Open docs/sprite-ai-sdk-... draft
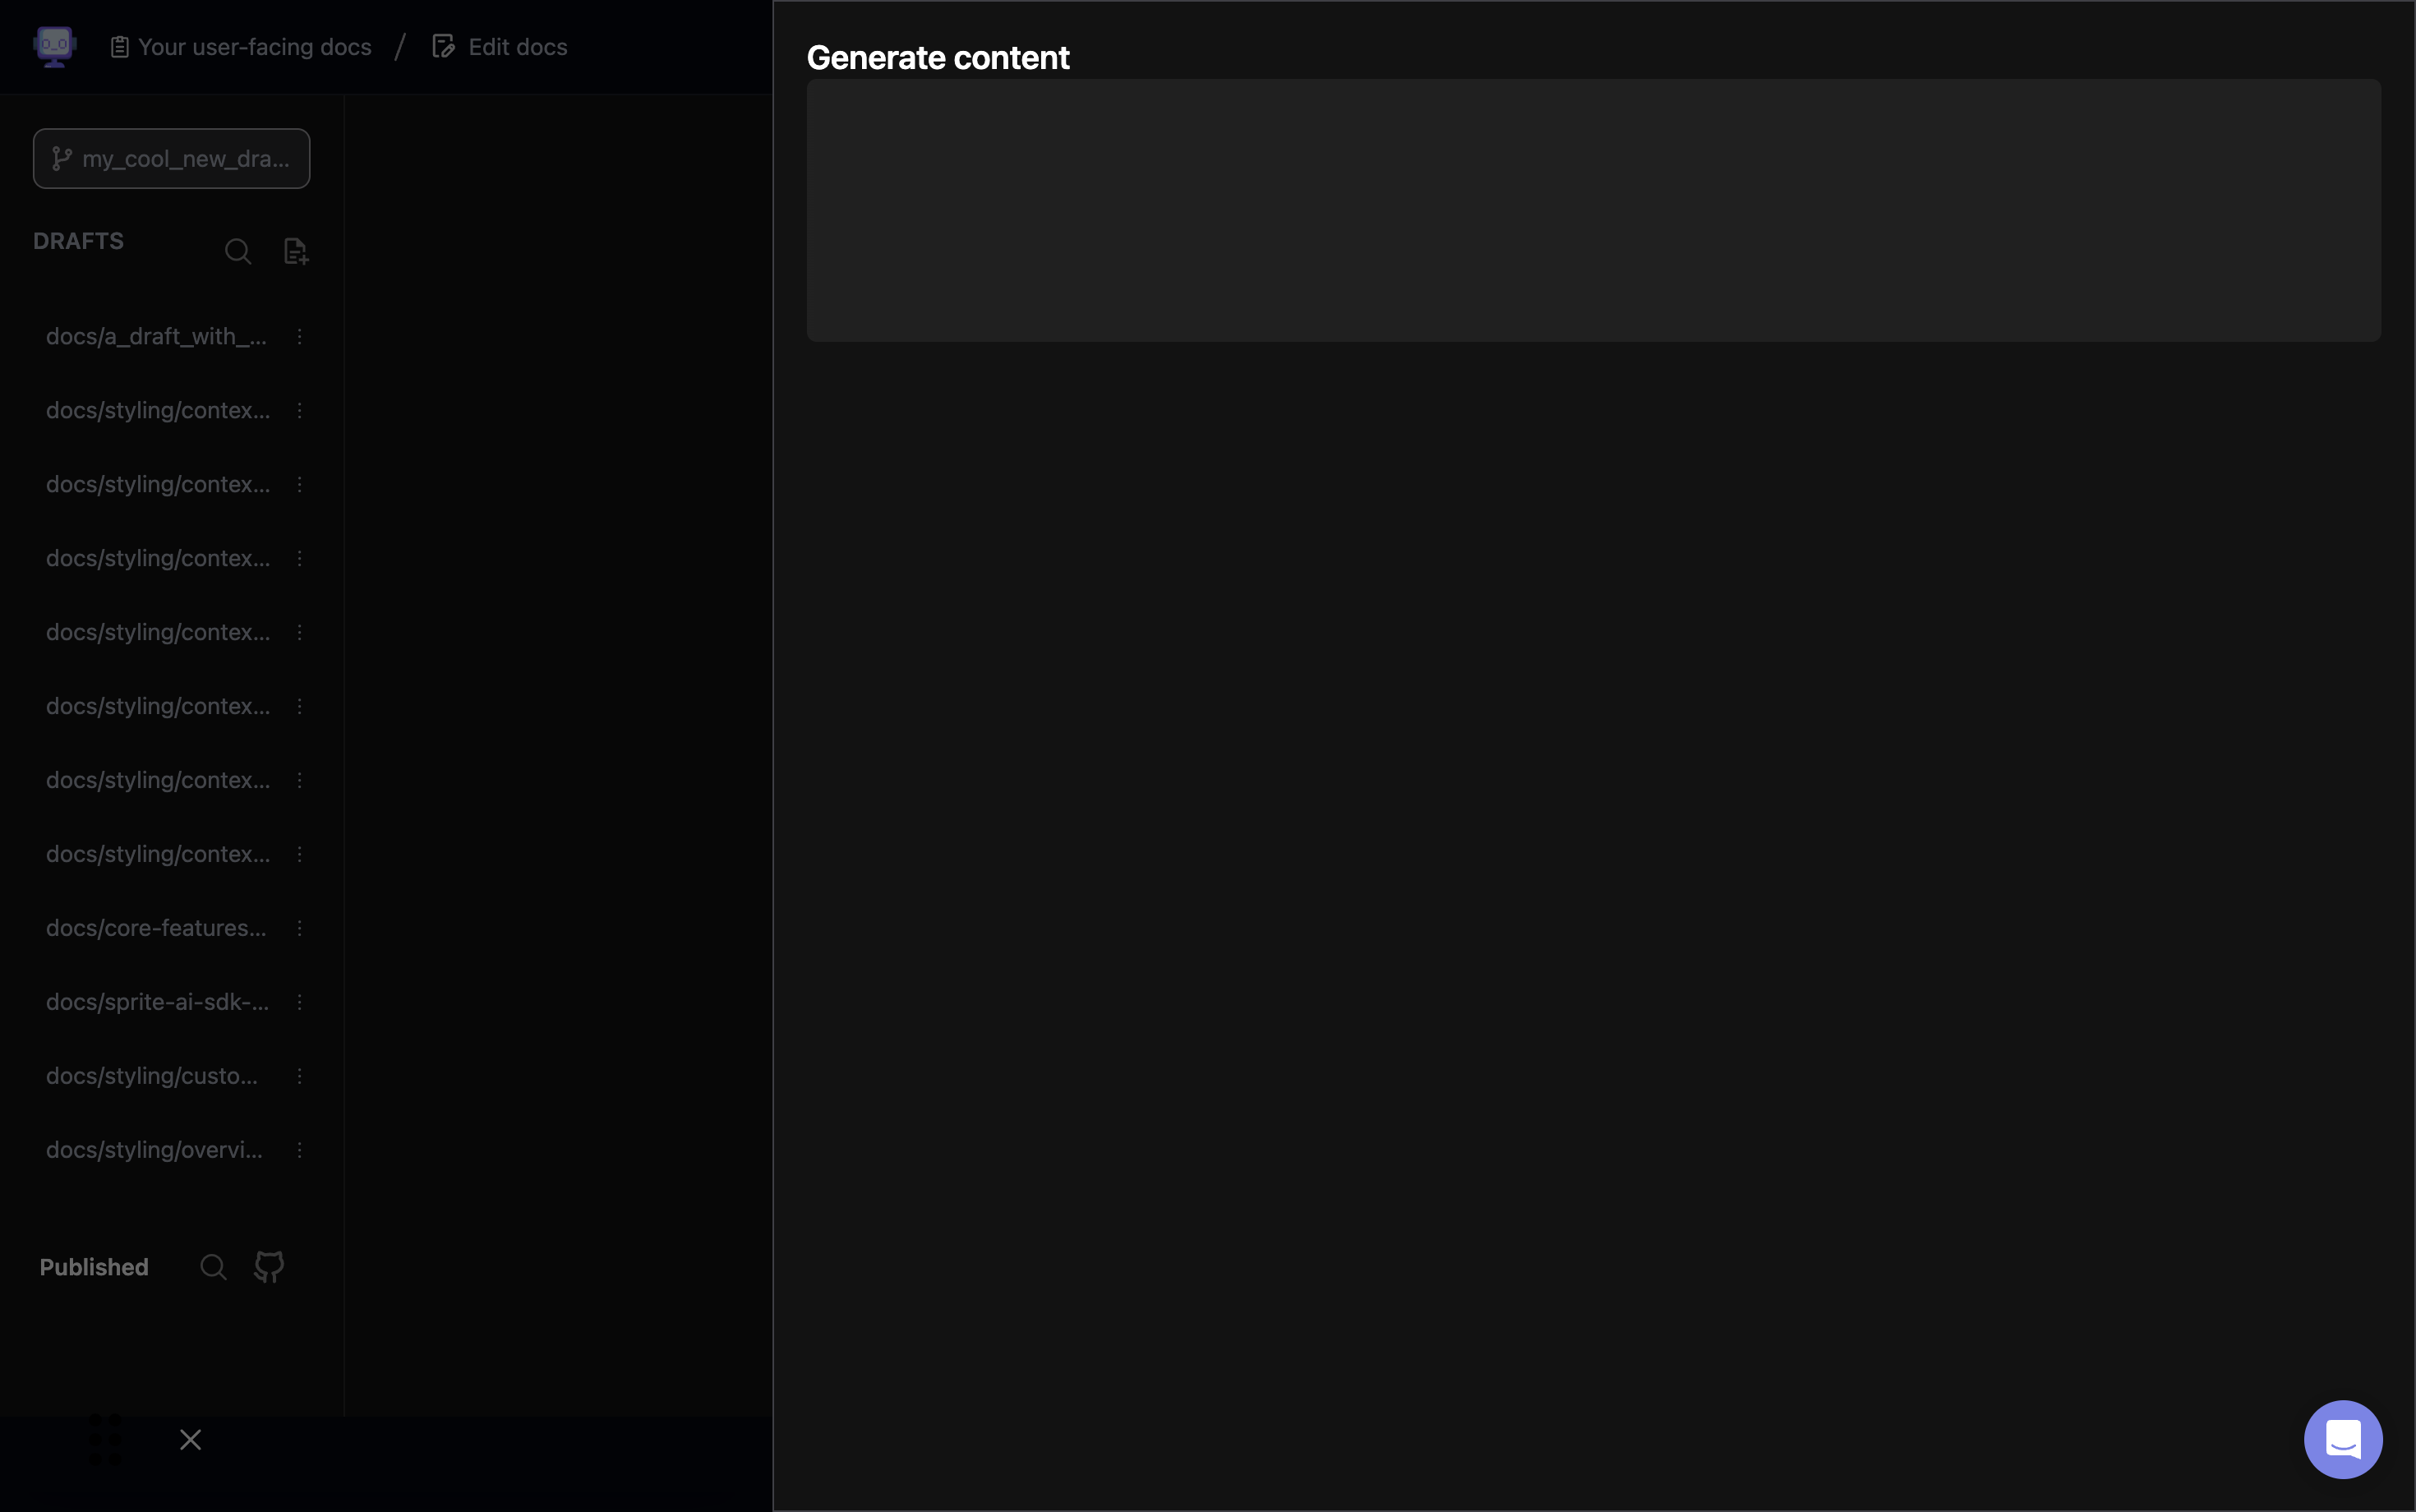2416x1512 pixels. (157, 1002)
